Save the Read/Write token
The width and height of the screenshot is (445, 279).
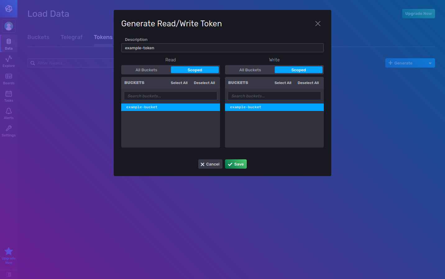tap(236, 164)
